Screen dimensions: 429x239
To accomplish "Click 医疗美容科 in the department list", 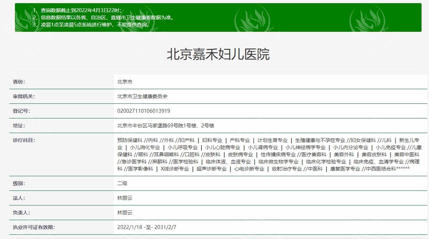I will tap(314, 154).
